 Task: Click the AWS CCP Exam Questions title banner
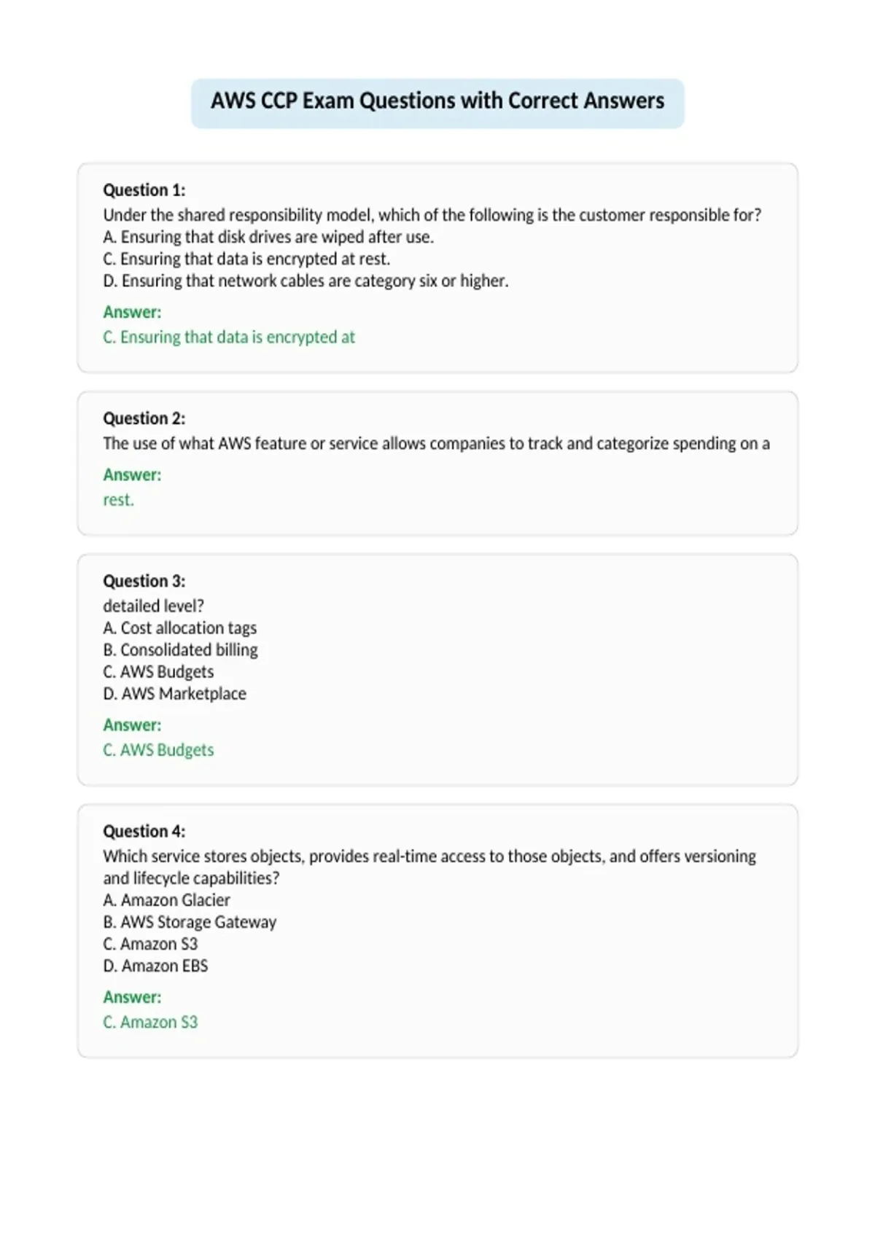coord(437,103)
